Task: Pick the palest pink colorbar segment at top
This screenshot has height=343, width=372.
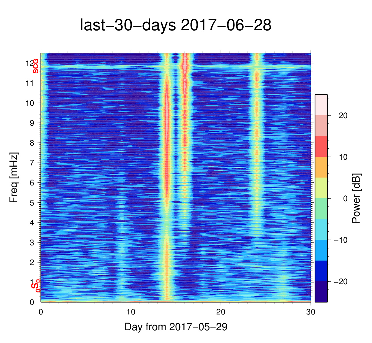Action: 321,105
